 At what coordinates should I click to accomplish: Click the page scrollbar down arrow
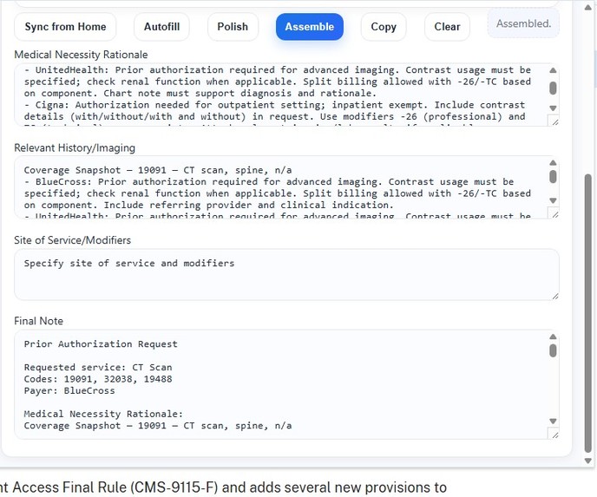coord(588,461)
